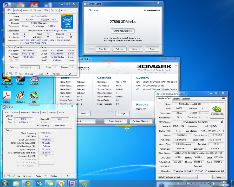Select the Steam desktop icon

[x=20, y=81]
